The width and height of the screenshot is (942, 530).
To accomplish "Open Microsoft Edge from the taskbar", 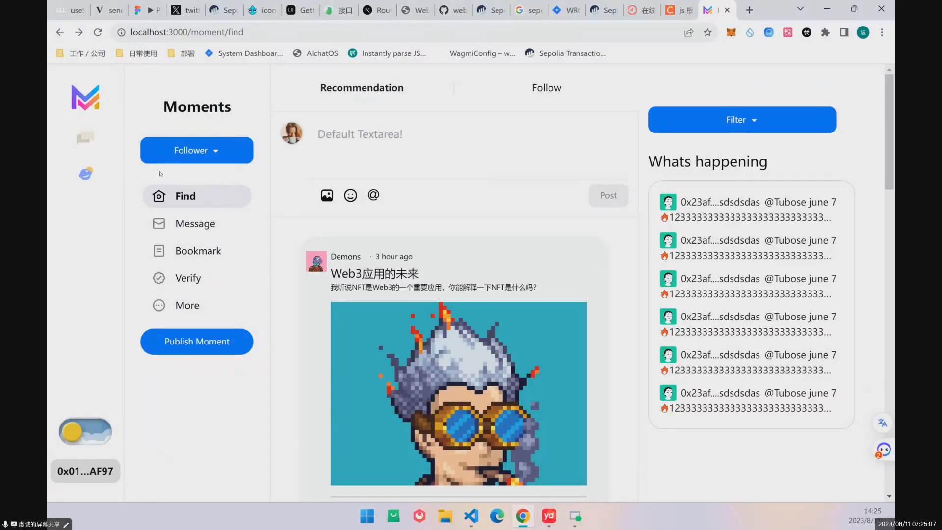I will pyautogui.click(x=497, y=516).
